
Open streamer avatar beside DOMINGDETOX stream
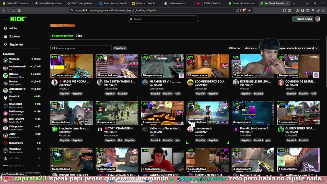[190, 82]
